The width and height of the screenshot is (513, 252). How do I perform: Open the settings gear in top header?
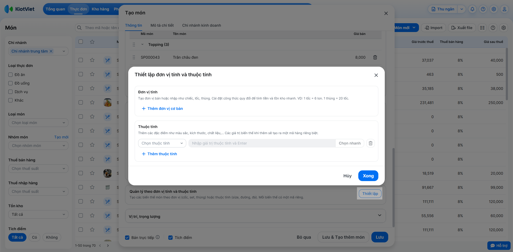click(494, 9)
